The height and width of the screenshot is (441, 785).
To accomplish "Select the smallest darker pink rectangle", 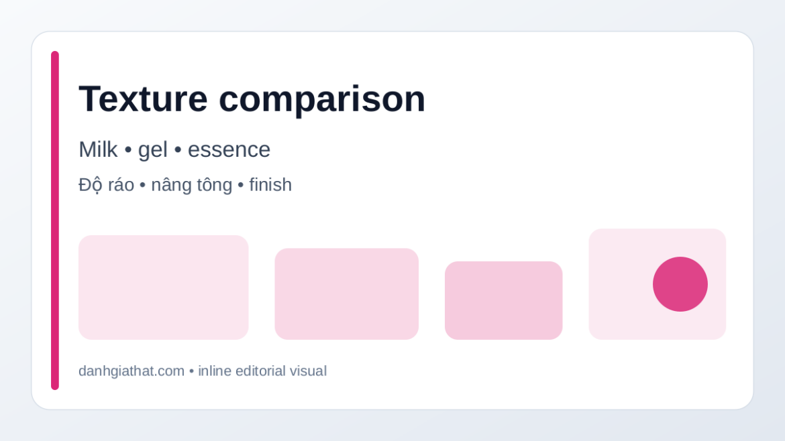I will coord(504,300).
